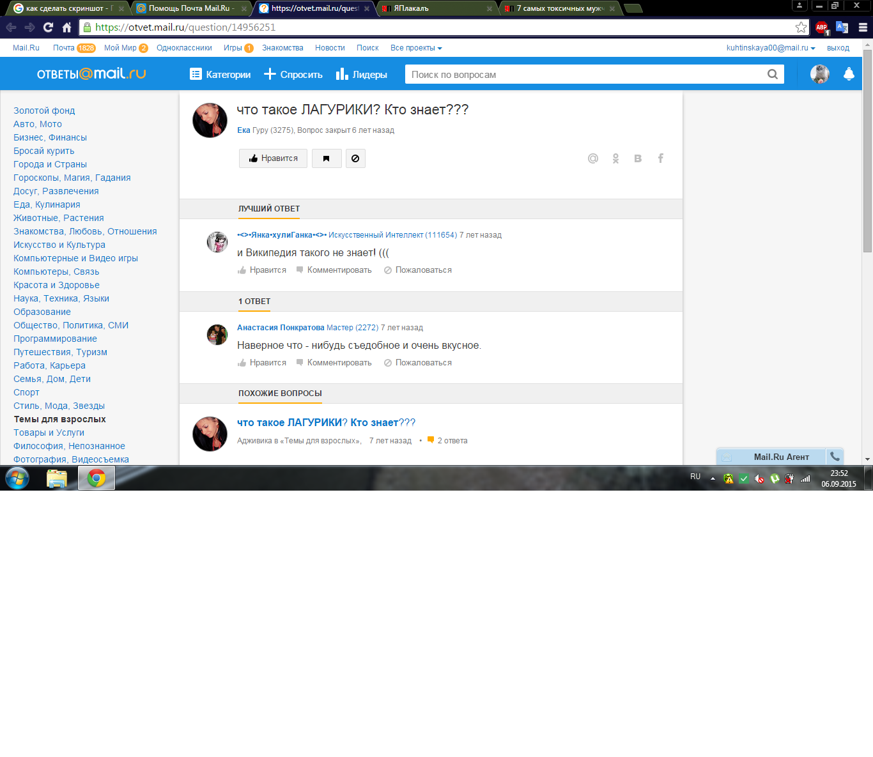
Task: Share the question via Odnoklassniki icon
Action: pos(615,158)
